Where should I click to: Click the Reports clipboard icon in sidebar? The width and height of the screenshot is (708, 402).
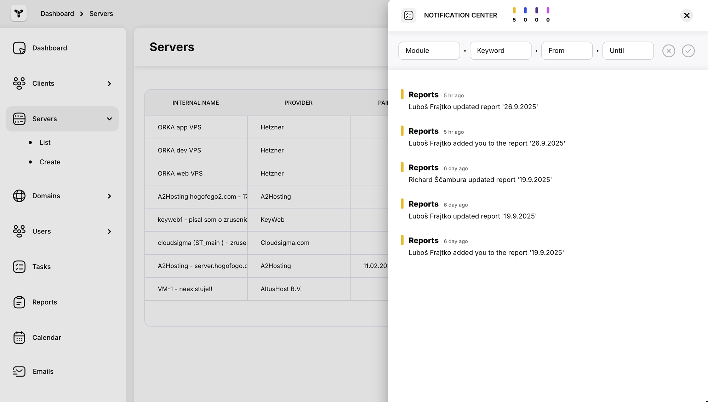coord(19,302)
